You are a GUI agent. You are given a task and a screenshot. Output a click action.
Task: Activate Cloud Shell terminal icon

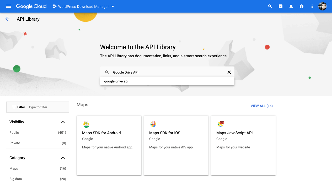pos(280,6)
